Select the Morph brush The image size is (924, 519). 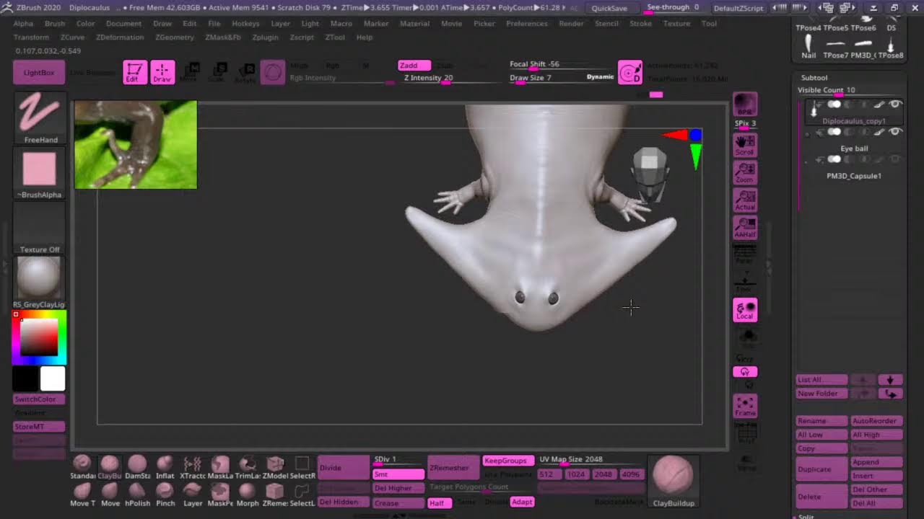tap(247, 494)
